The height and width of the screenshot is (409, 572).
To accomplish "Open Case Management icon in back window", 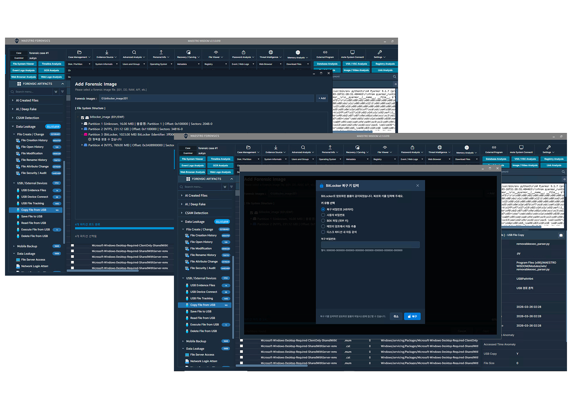I will [x=79, y=52].
